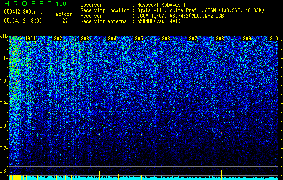Click the meteor count value 27

(65, 21)
